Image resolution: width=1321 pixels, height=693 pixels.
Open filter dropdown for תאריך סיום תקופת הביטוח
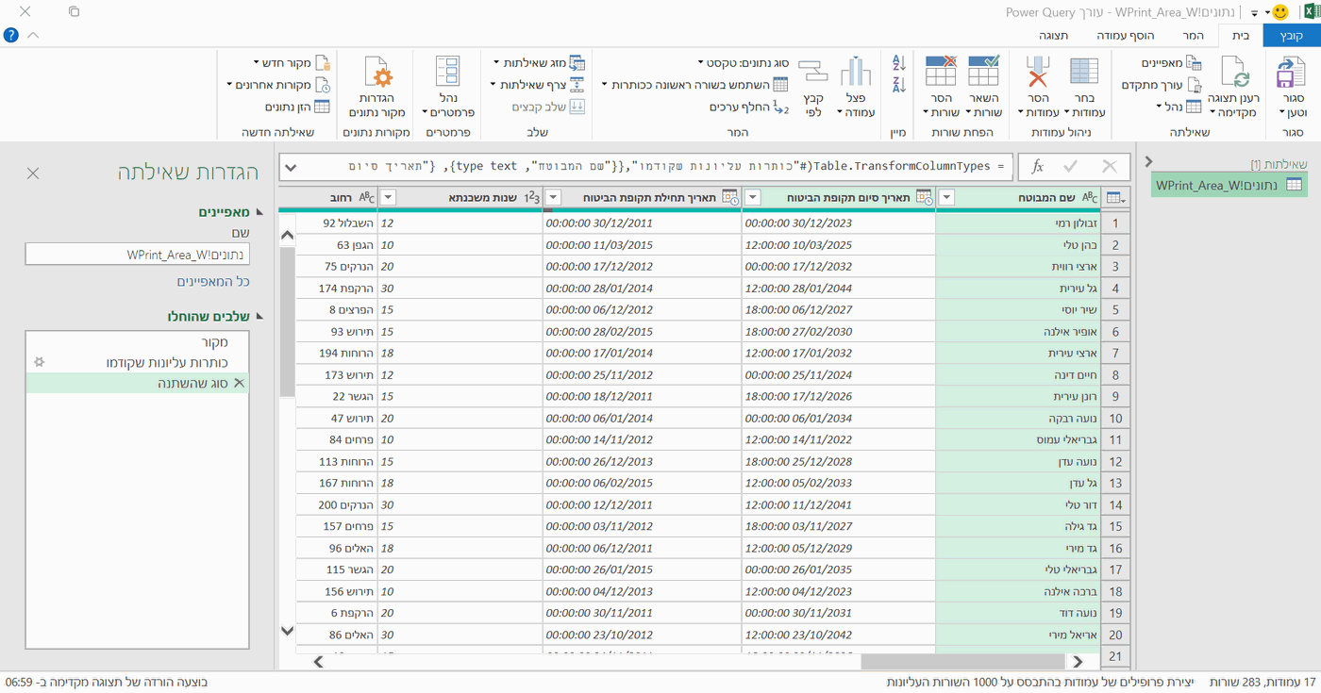753,198
